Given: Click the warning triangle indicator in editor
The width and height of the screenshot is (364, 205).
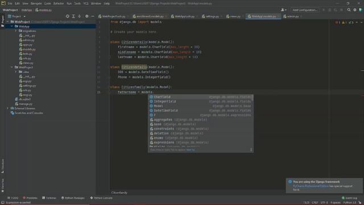Looking at the screenshot, I should coord(344,23).
